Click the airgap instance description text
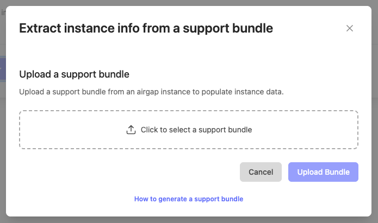This screenshot has width=378, height=223. point(151,92)
